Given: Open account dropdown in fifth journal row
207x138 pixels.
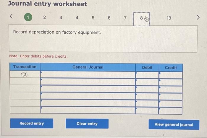Looking at the screenshot, I should click(88, 103).
